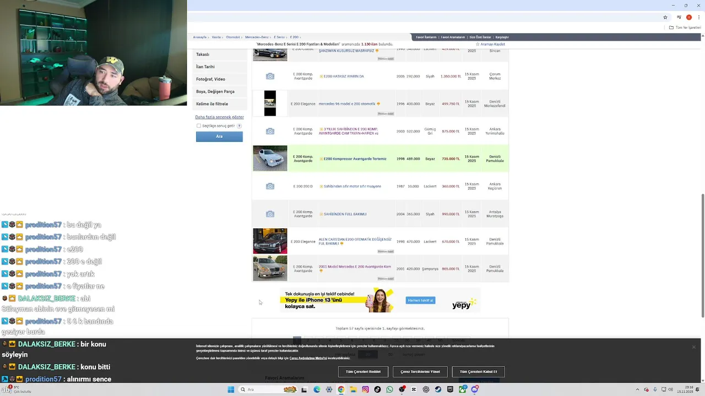Viewport: 705px width, 396px height.
Task: Click Çerez Tercihlerimi Yönet button
Action: (420, 372)
